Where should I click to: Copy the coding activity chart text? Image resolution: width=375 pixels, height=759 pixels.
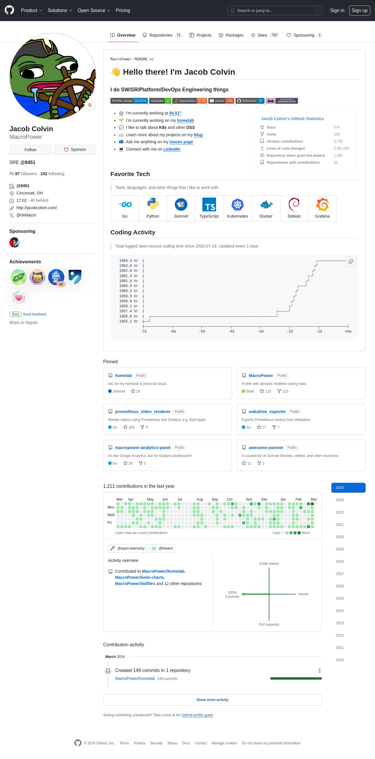(x=351, y=261)
